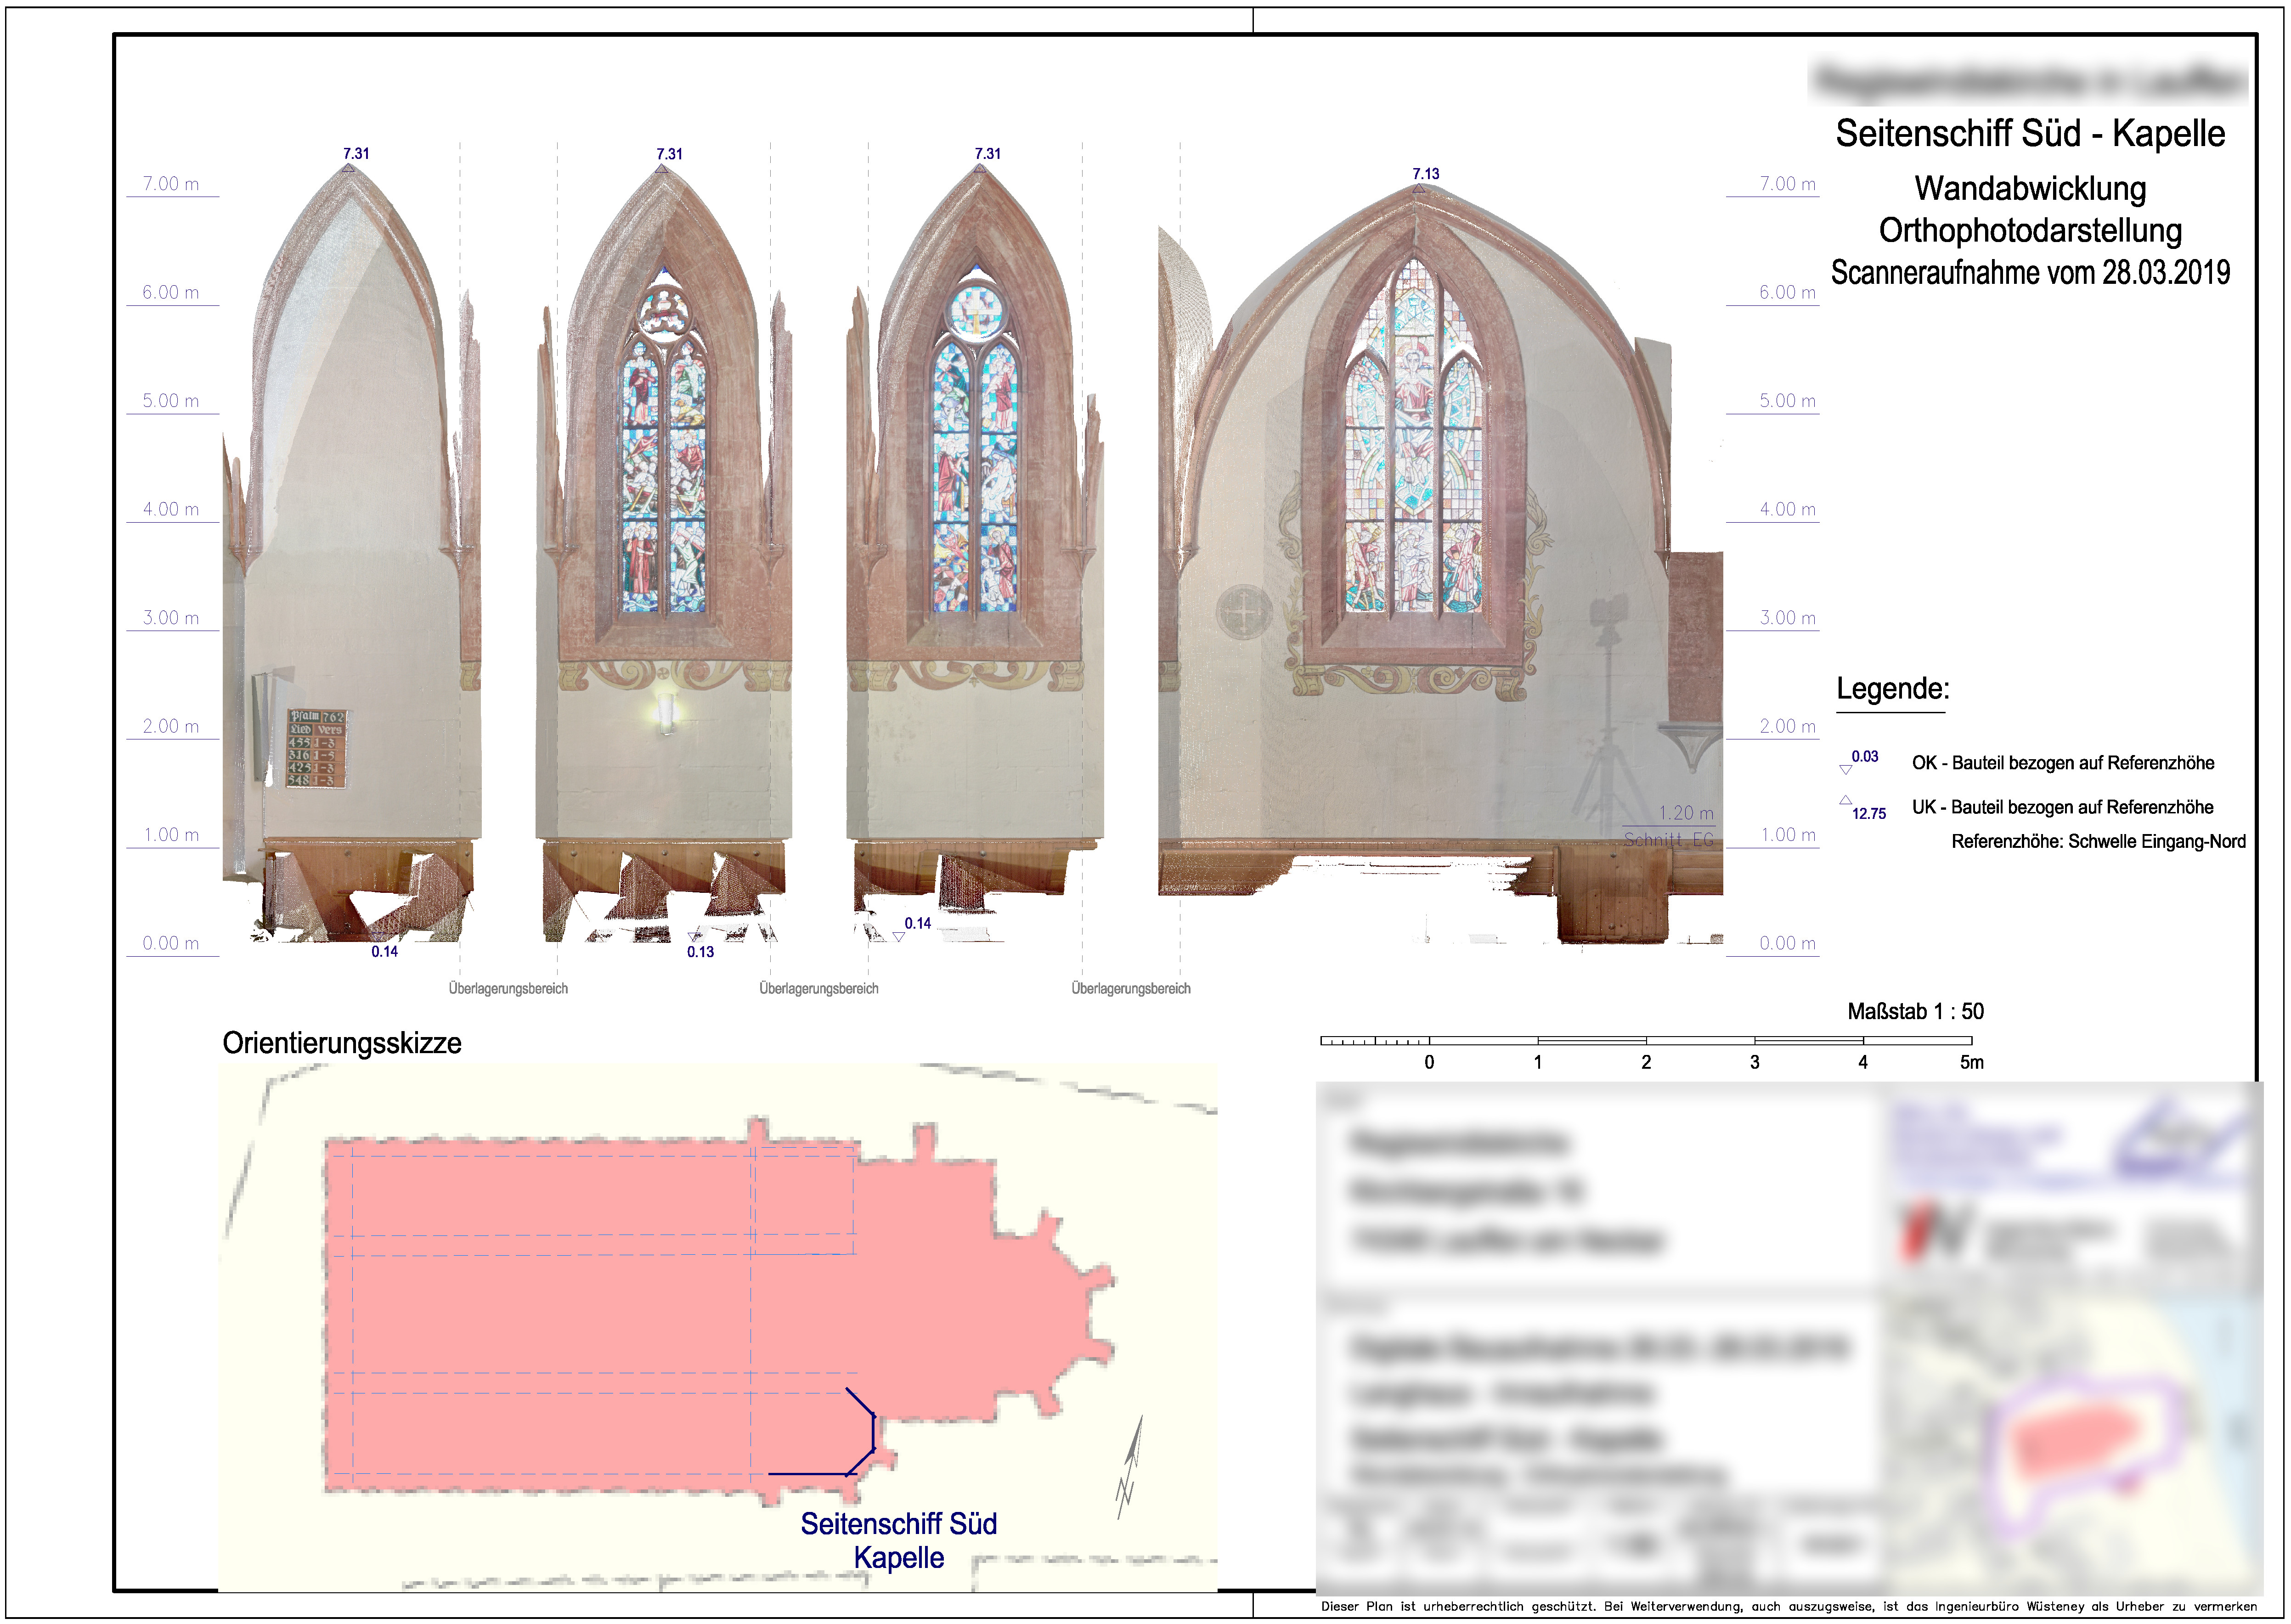Select the blue chapel outline in the floor plan

pos(872,1432)
